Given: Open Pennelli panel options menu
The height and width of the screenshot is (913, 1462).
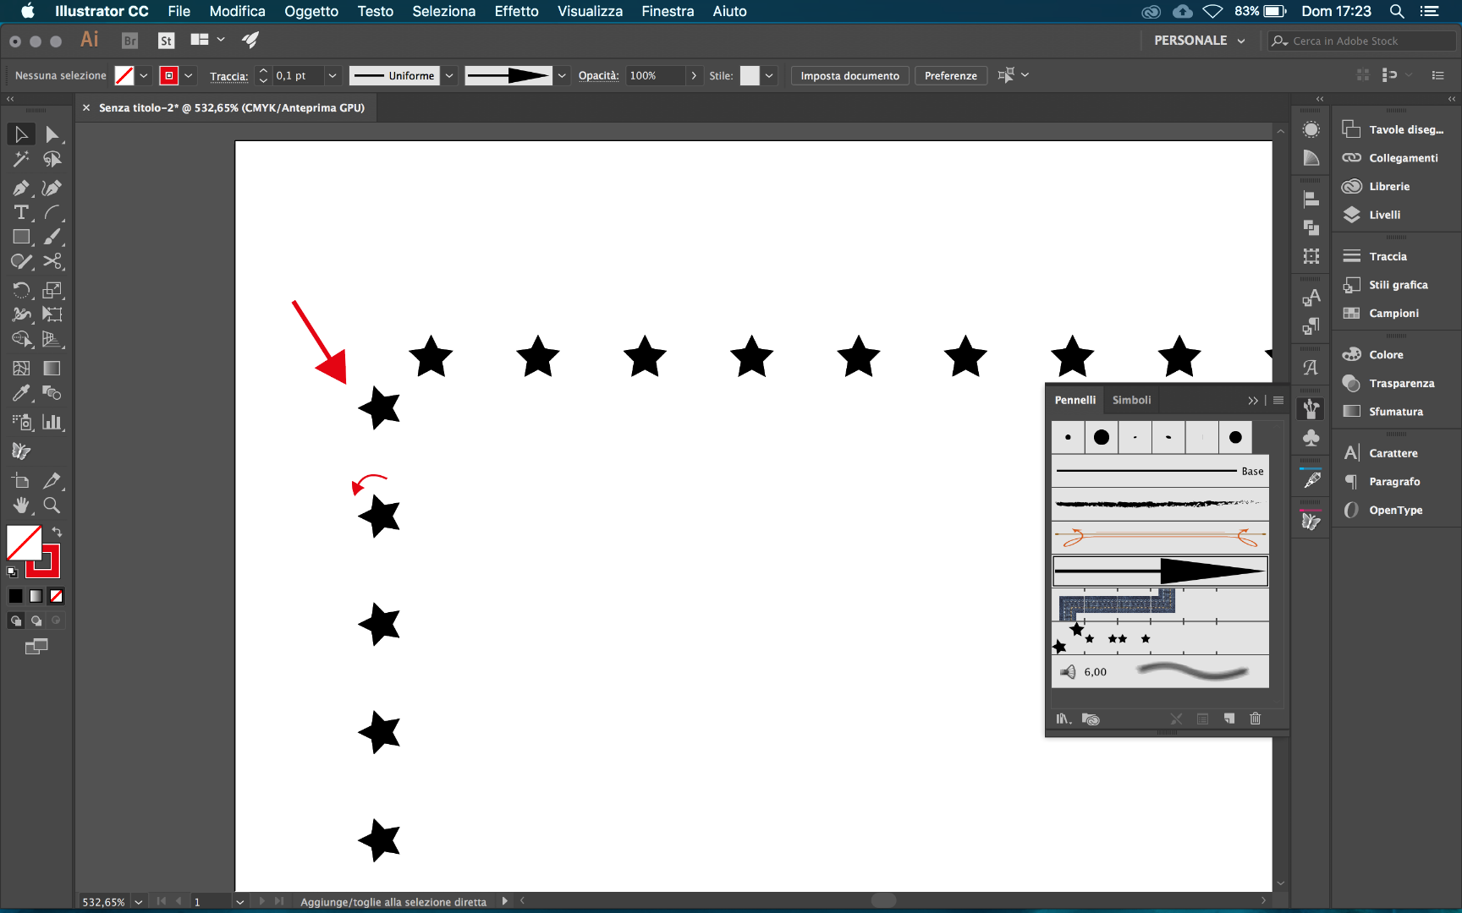Looking at the screenshot, I should [1278, 400].
